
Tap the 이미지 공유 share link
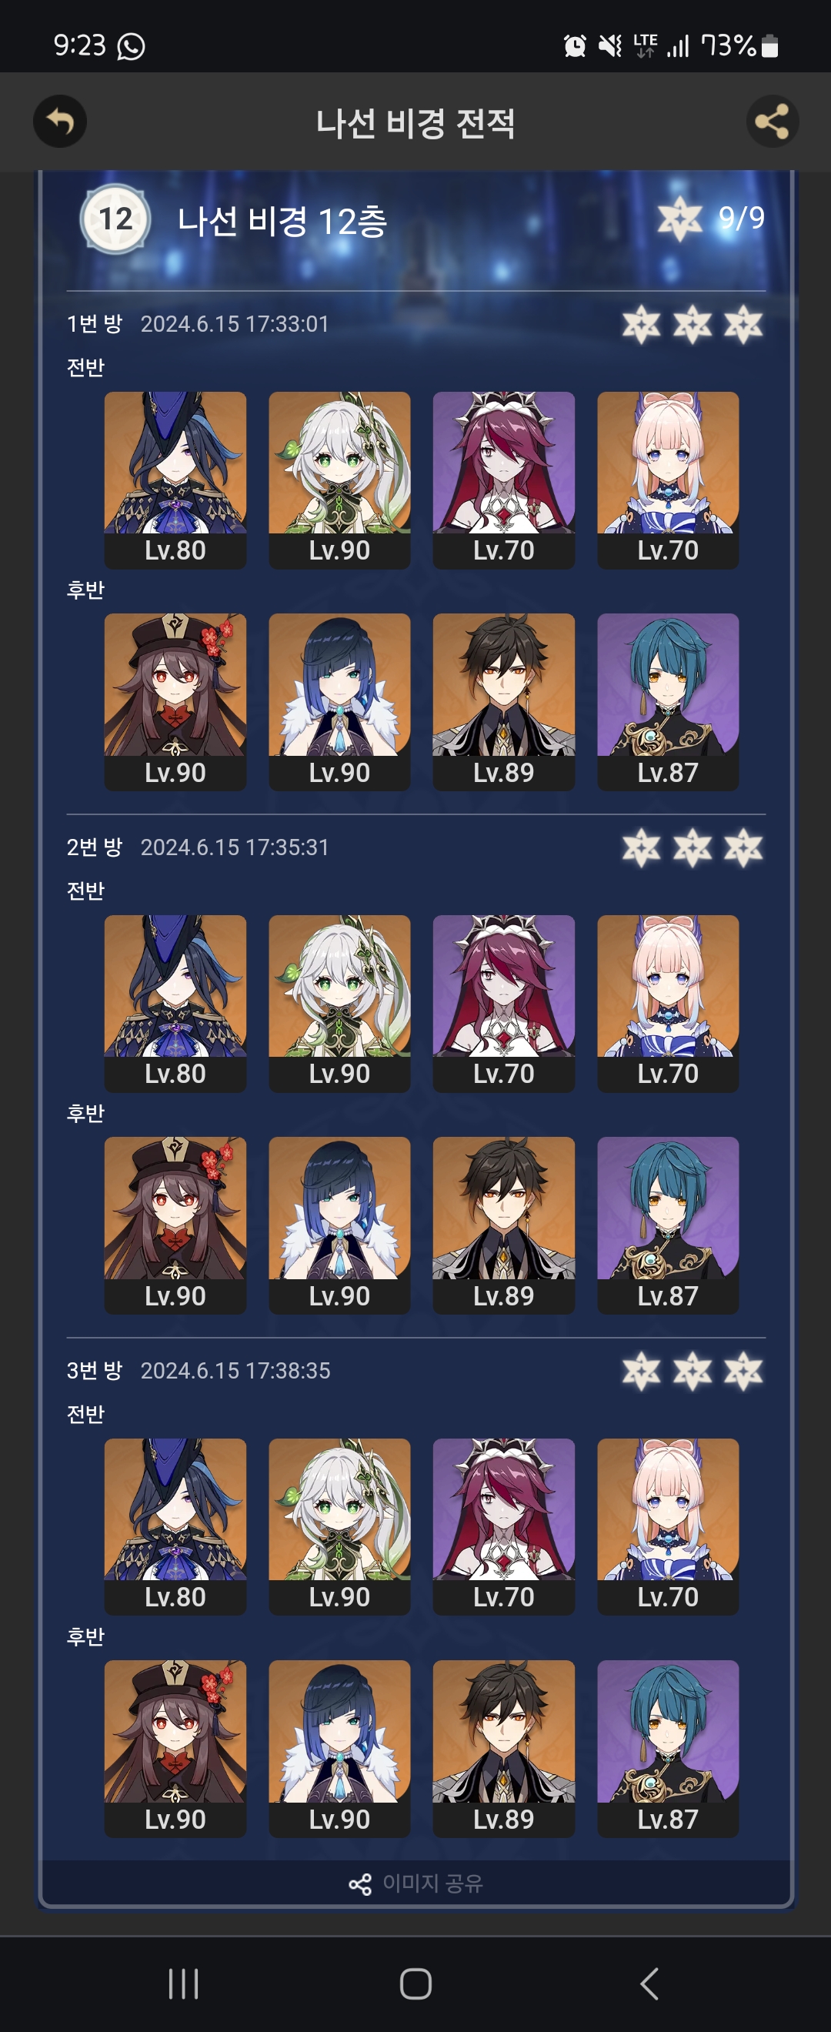point(416,1883)
